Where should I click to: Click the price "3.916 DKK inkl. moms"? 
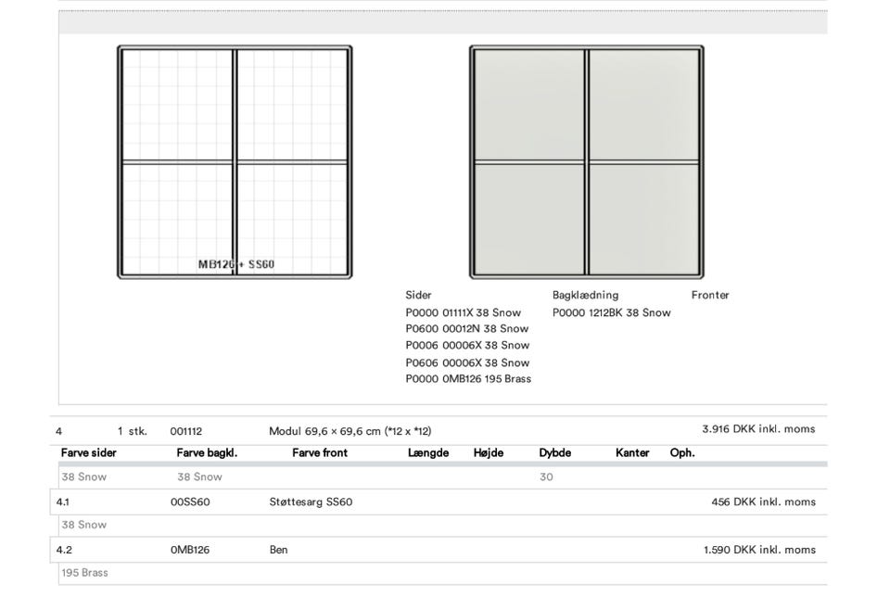click(x=758, y=429)
